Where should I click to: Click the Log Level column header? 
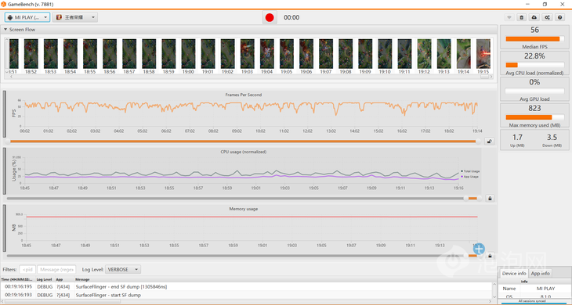pos(44,279)
